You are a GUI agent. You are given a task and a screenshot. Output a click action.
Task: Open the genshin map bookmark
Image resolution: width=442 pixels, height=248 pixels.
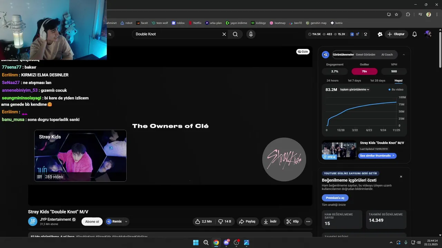click(316, 23)
